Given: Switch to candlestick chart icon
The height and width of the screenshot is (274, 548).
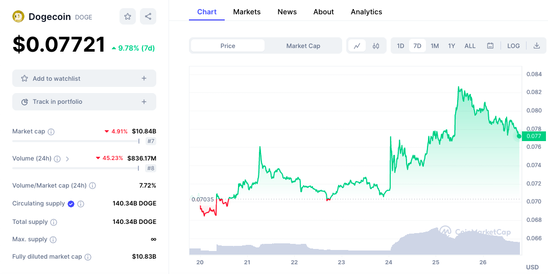Looking at the screenshot, I should (376, 46).
